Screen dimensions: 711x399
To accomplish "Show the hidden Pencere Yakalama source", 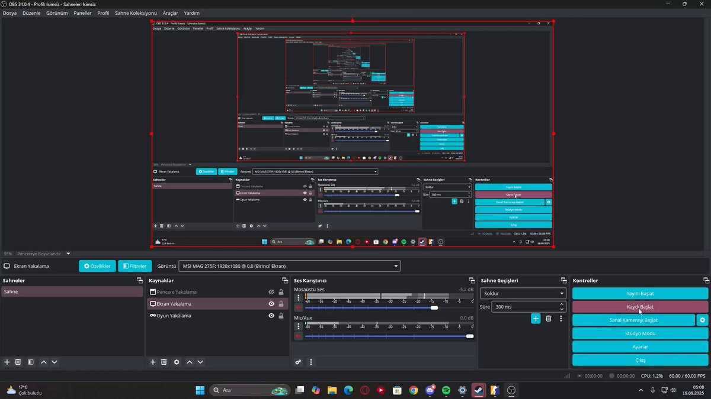I will (271, 292).
